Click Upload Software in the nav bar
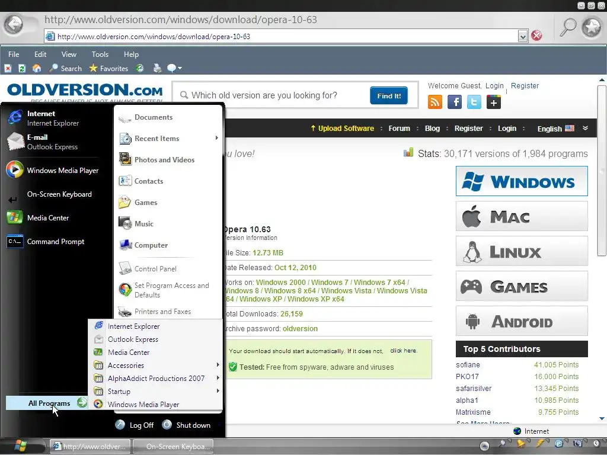 coord(342,128)
